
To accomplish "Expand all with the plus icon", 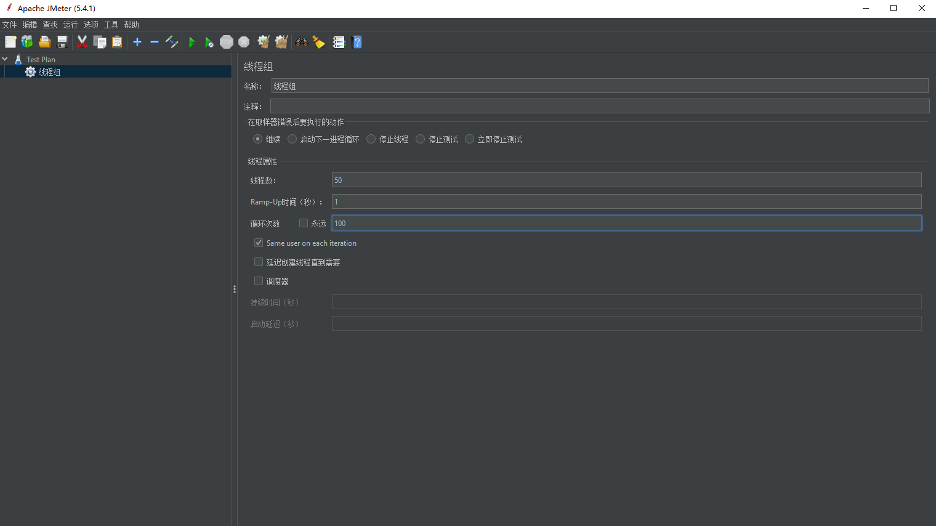I will click(x=137, y=42).
